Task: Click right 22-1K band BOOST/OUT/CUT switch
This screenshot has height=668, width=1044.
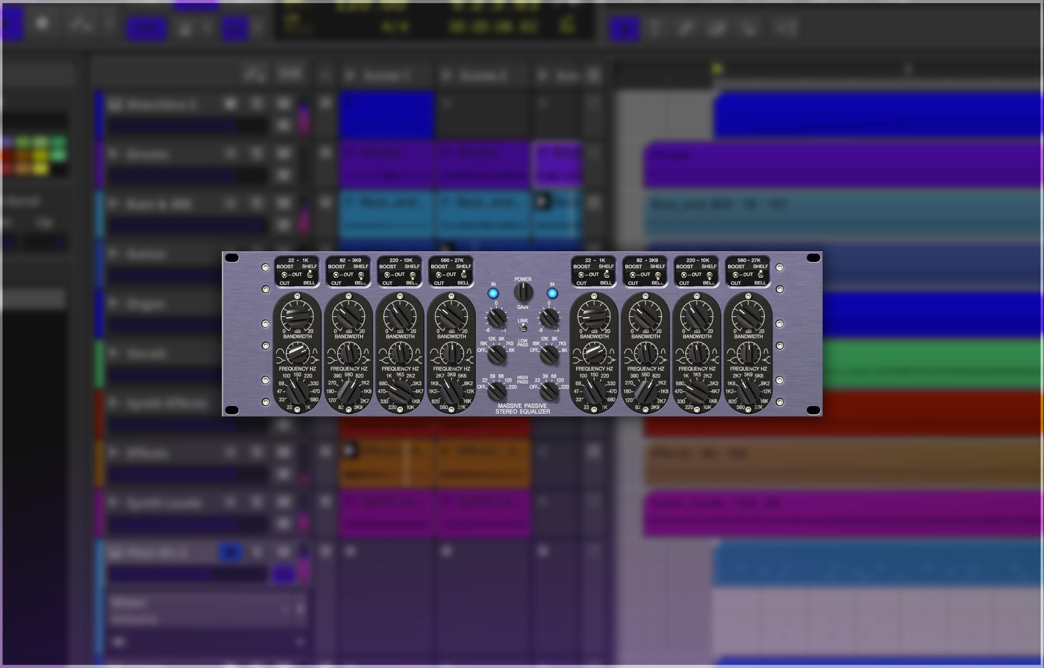Action: click(581, 275)
